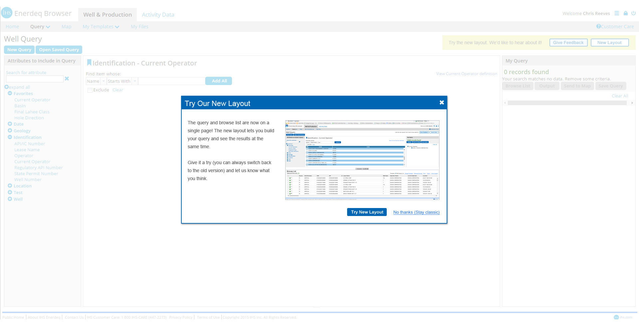Click the Clear All link
The image size is (639, 326).
coord(620,96)
